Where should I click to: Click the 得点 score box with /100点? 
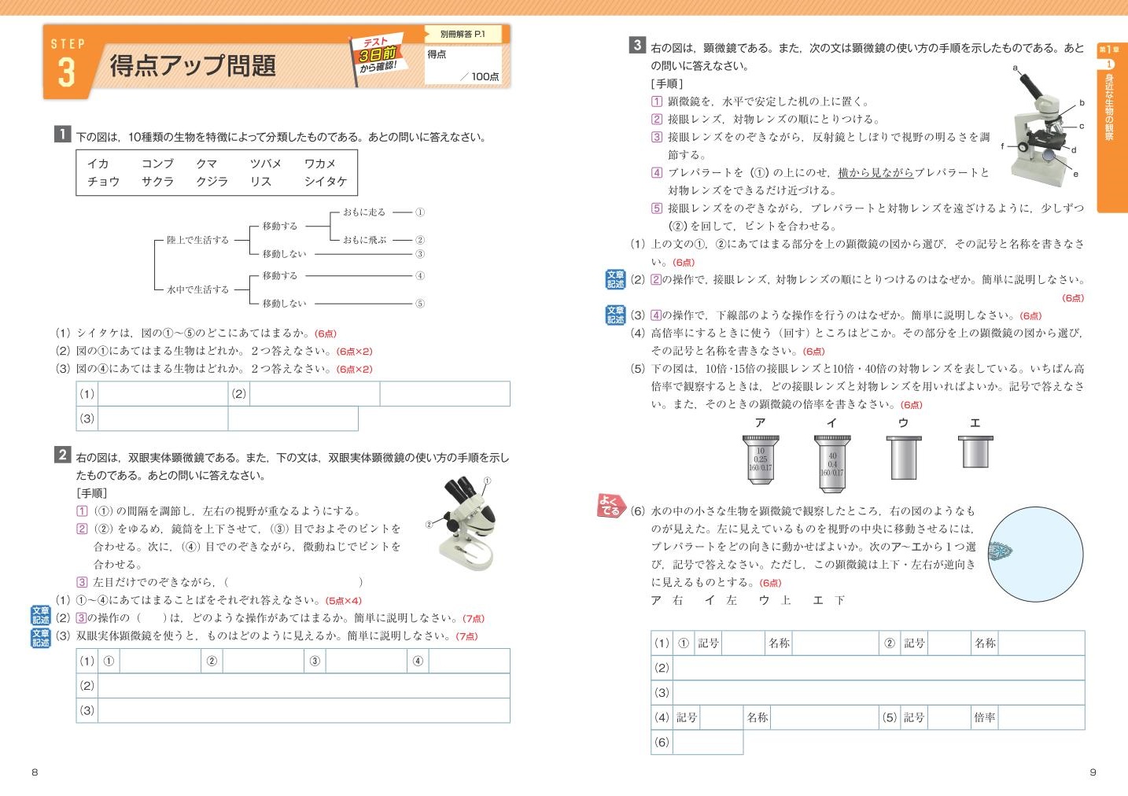463,65
